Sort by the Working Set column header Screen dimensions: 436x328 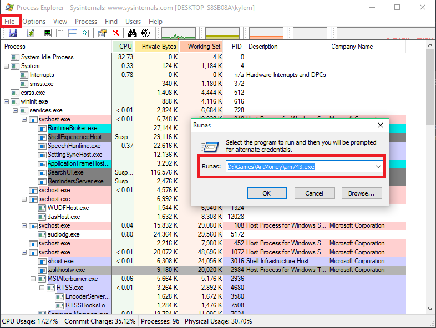(201, 47)
